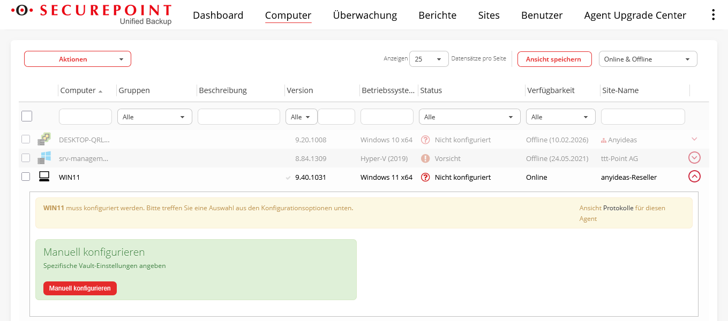The image size is (728, 321).
Task: Collapse the WIN11 row details
Action: (694, 176)
